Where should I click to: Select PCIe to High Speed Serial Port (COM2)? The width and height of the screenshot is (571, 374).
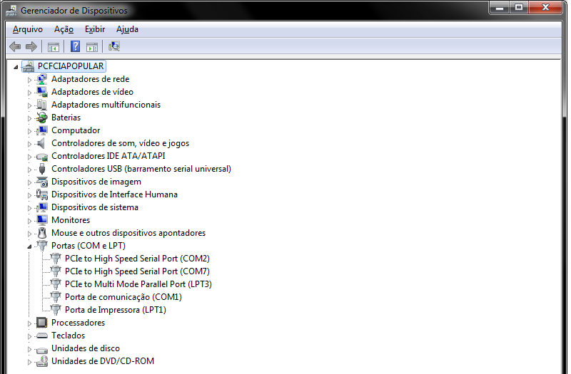click(137, 259)
